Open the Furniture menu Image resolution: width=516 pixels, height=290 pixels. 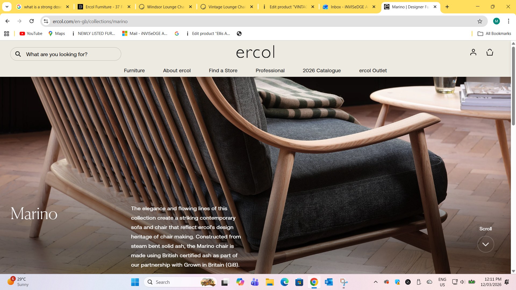[x=134, y=71]
